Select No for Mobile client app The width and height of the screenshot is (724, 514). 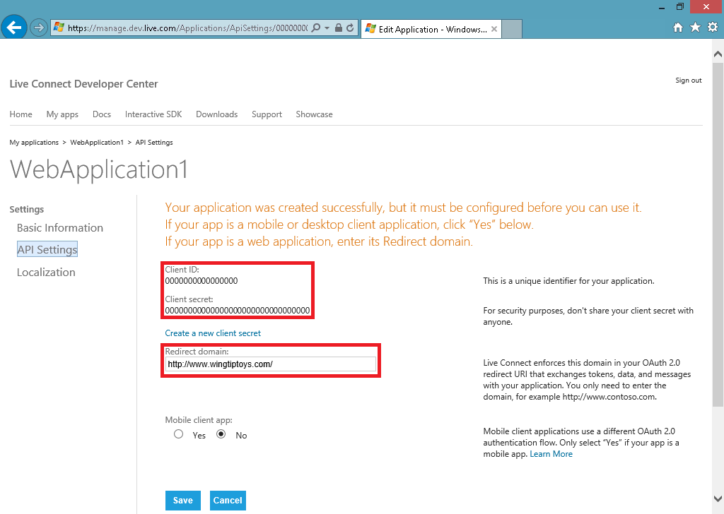point(221,434)
